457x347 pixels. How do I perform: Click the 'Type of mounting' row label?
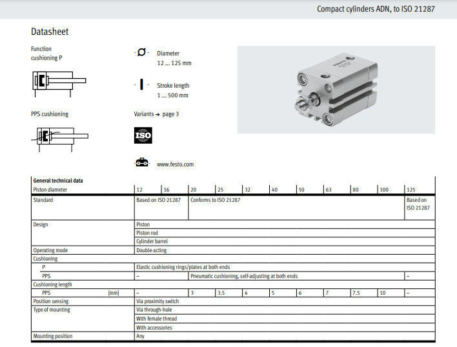52,310
